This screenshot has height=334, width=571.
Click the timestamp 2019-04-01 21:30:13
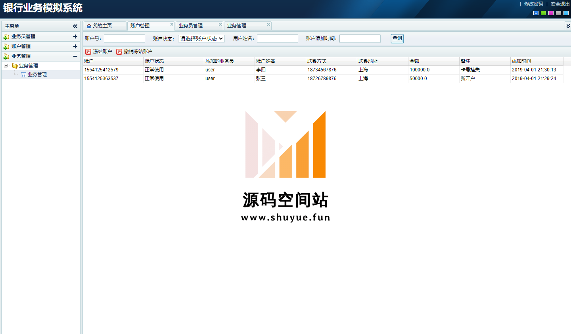(x=534, y=70)
